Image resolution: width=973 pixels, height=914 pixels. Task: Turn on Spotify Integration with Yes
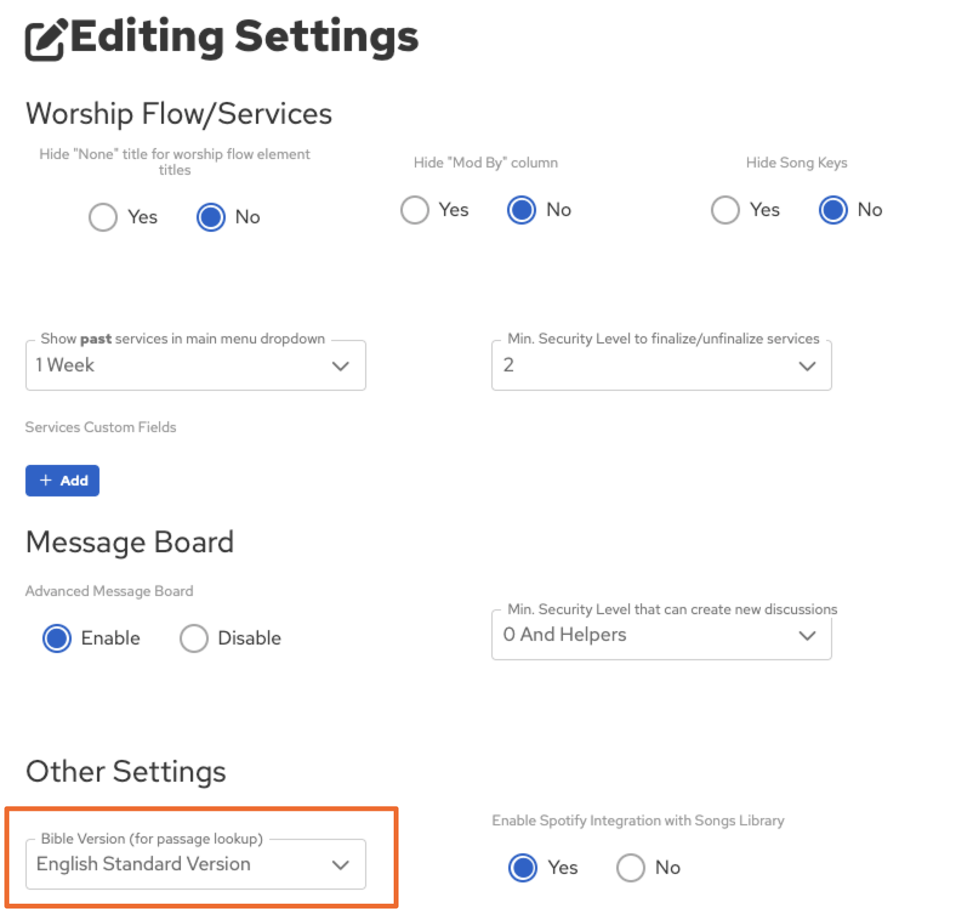[x=523, y=868]
